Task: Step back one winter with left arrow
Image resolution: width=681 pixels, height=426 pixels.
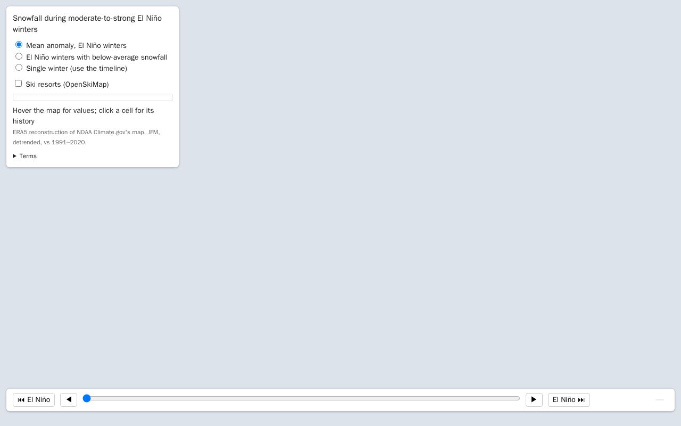Action: [x=69, y=400]
